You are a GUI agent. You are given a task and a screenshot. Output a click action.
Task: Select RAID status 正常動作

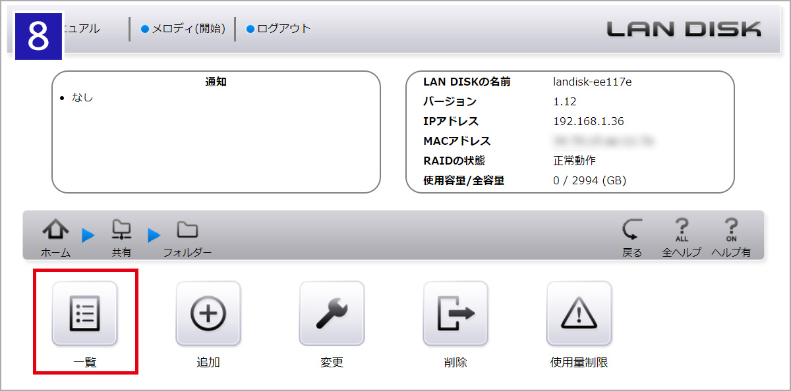tap(574, 161)
